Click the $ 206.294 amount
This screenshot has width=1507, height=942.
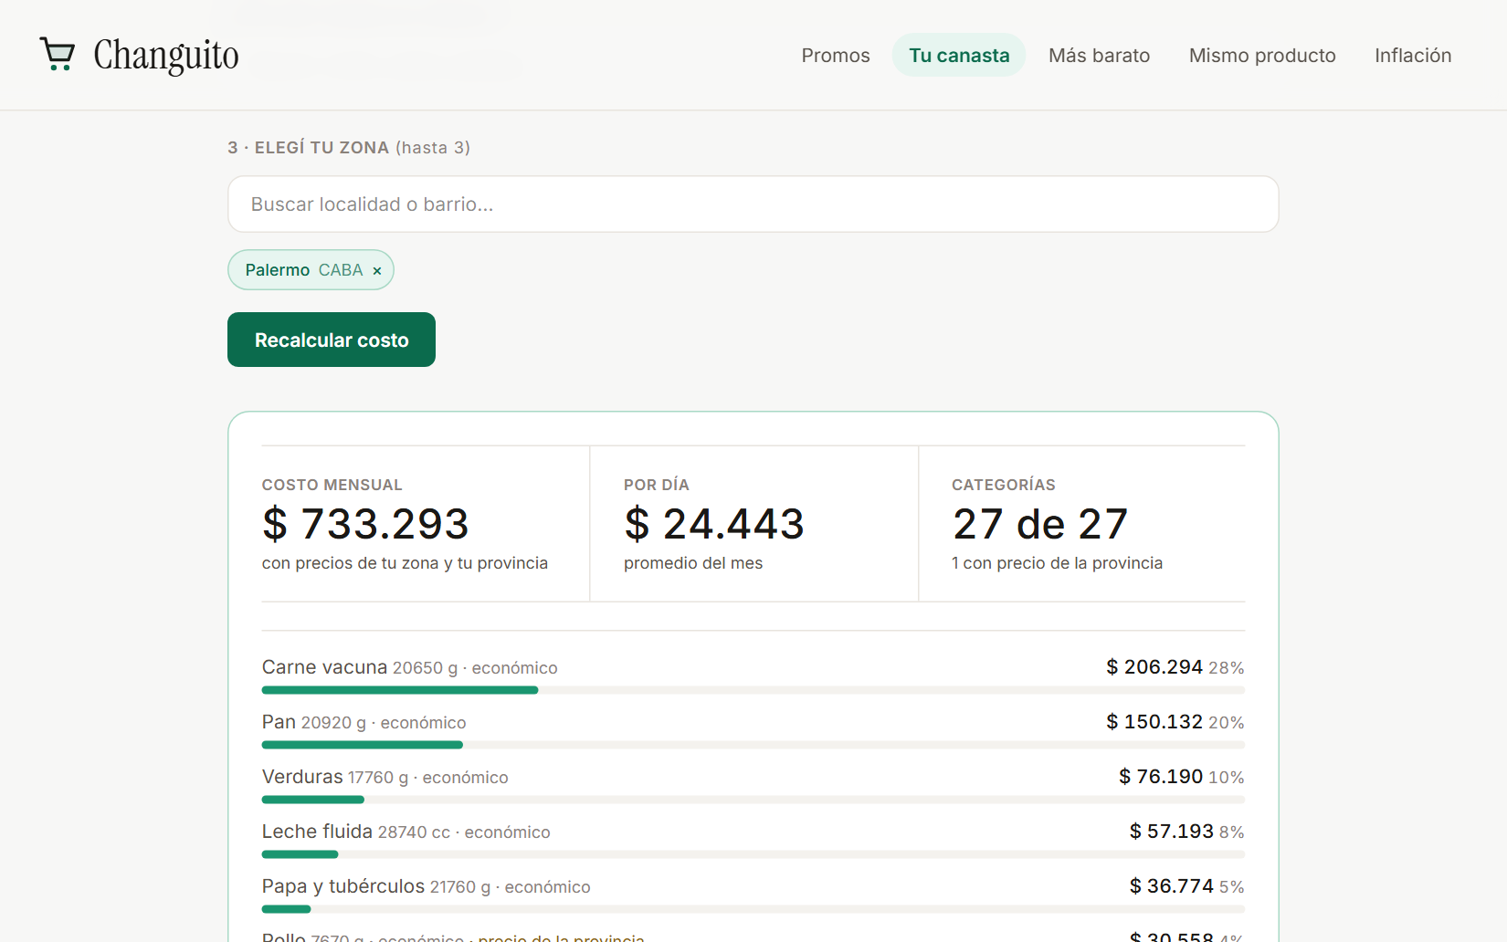coord(1154,667)
